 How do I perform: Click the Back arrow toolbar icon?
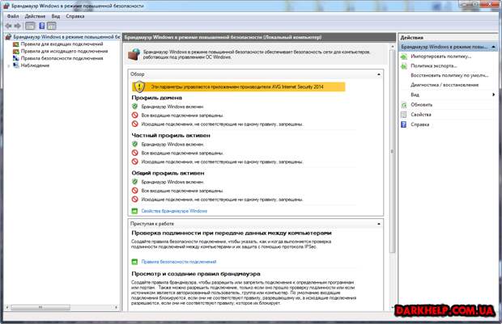click(9, 26)
